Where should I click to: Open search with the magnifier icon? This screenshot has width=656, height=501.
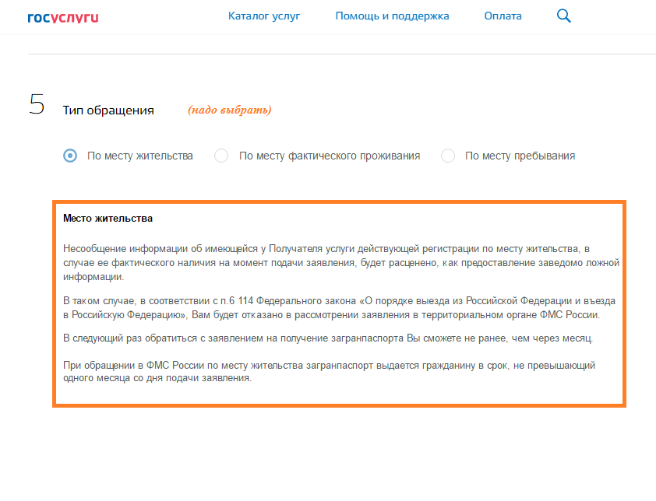point(563,16)
